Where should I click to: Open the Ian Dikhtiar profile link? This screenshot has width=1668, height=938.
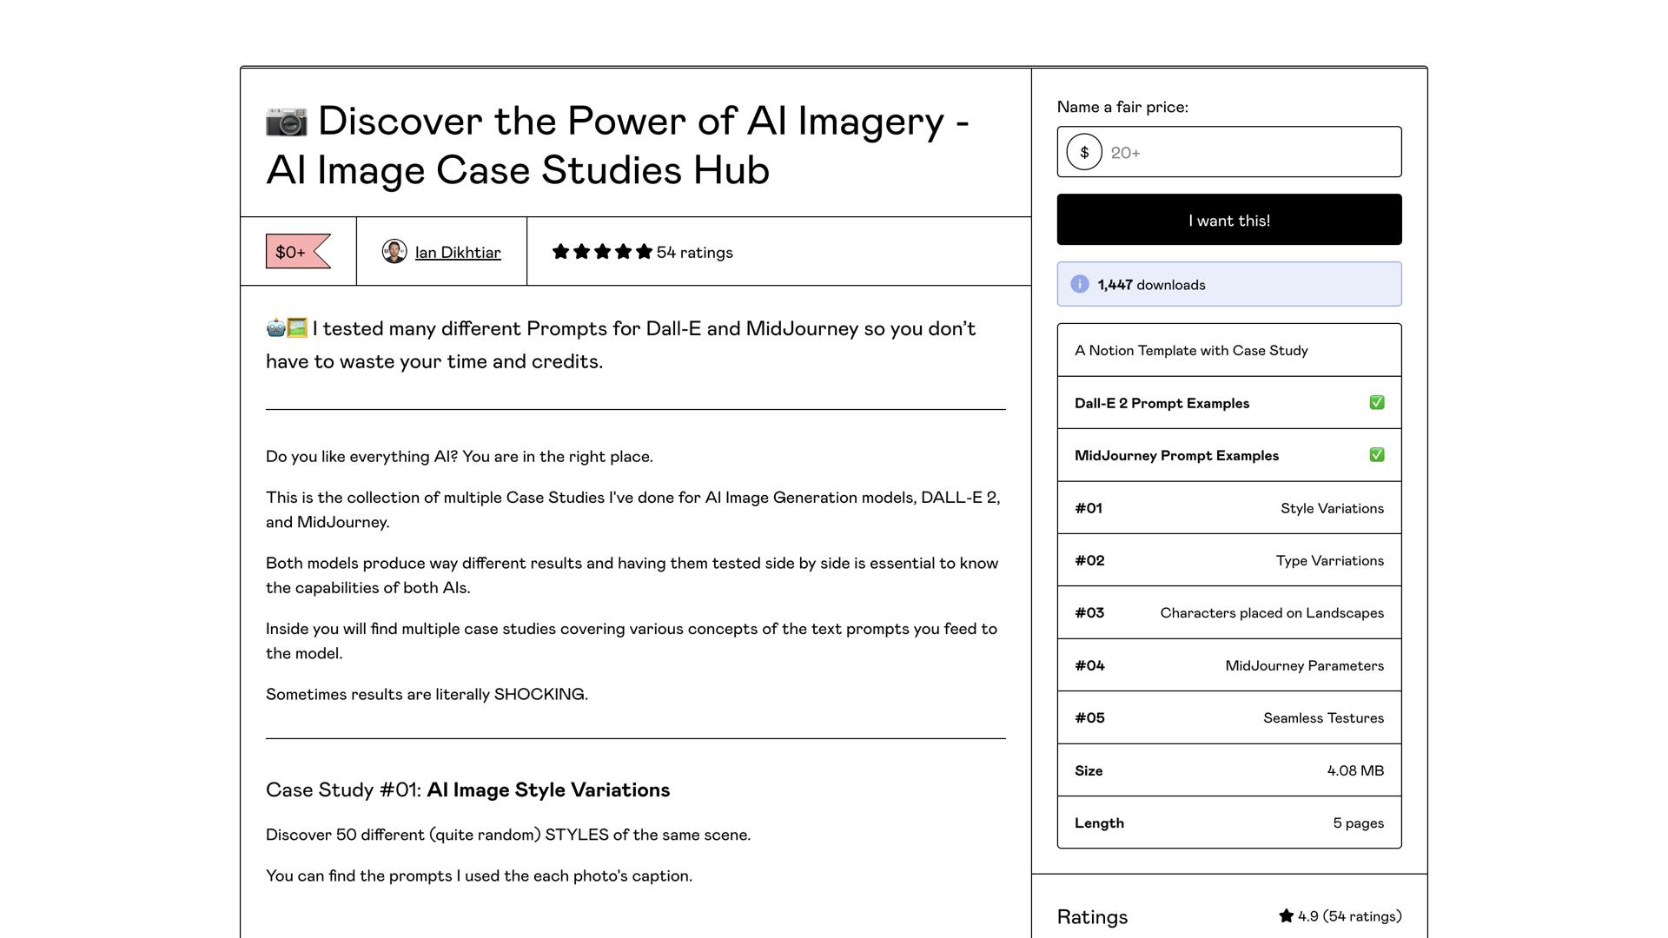[x=458, y=253]
